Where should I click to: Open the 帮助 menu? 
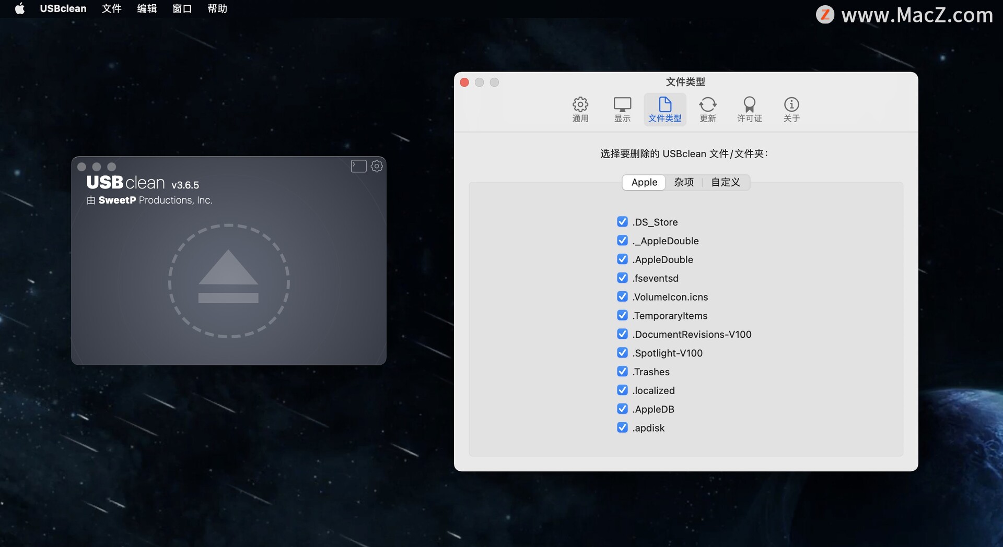(217, 8)
